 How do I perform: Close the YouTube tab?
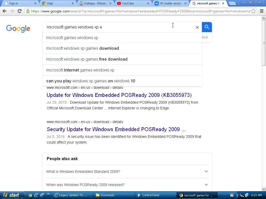point(148,3)
